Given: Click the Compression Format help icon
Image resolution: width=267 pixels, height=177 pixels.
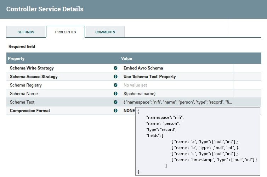Looking at the screenshot, I should tap(115, 111).
